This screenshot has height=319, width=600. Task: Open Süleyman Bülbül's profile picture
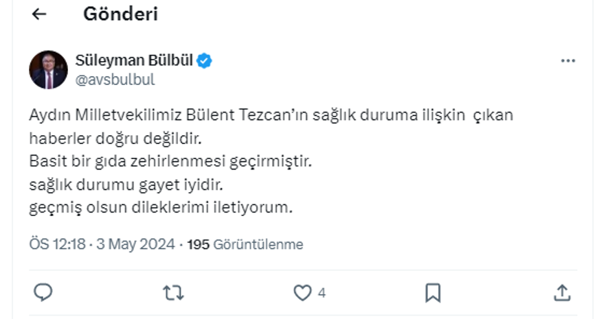[x=48, y=70]
